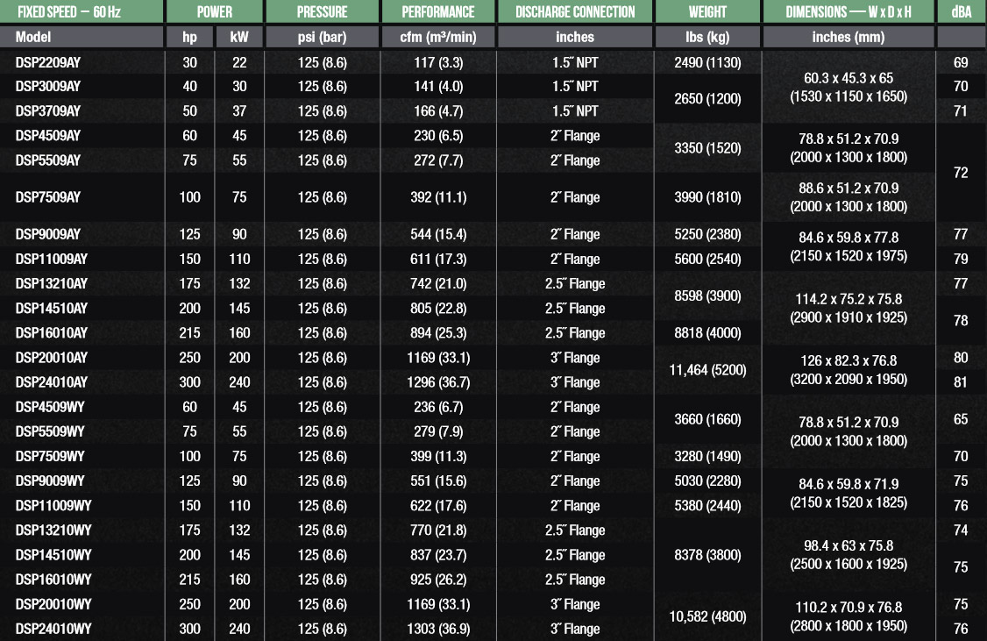The height and width of the screenshot is (641, 987).
Task: Select model DSP13210AY
Action: pos(52,283)
